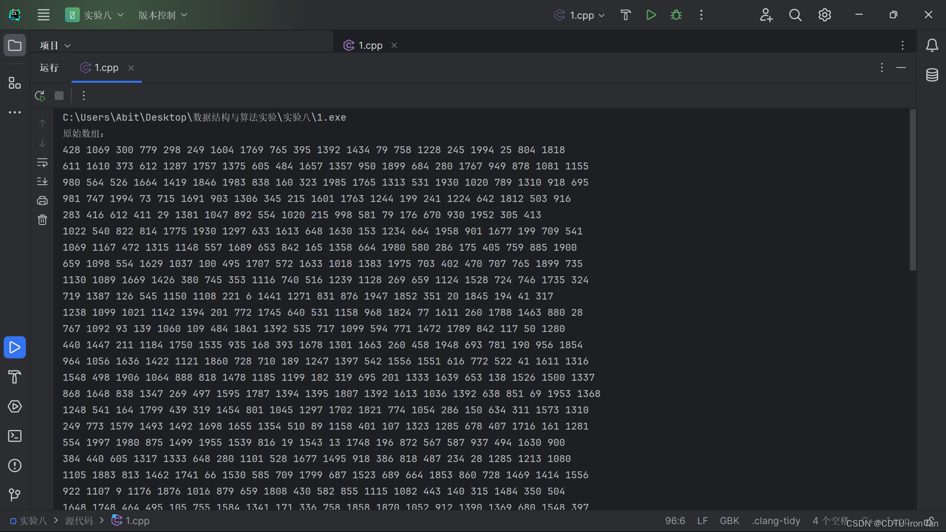Open the Problems tool window
This screenshot has height=532, width=946.
click(x=15, y=465)
